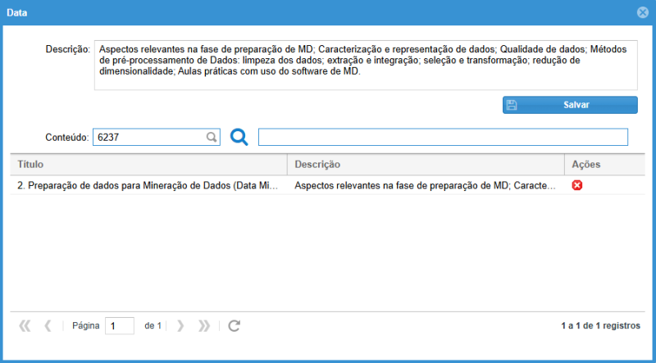Open lookup via small magnifier in Conteúdo field

[211, 138]
